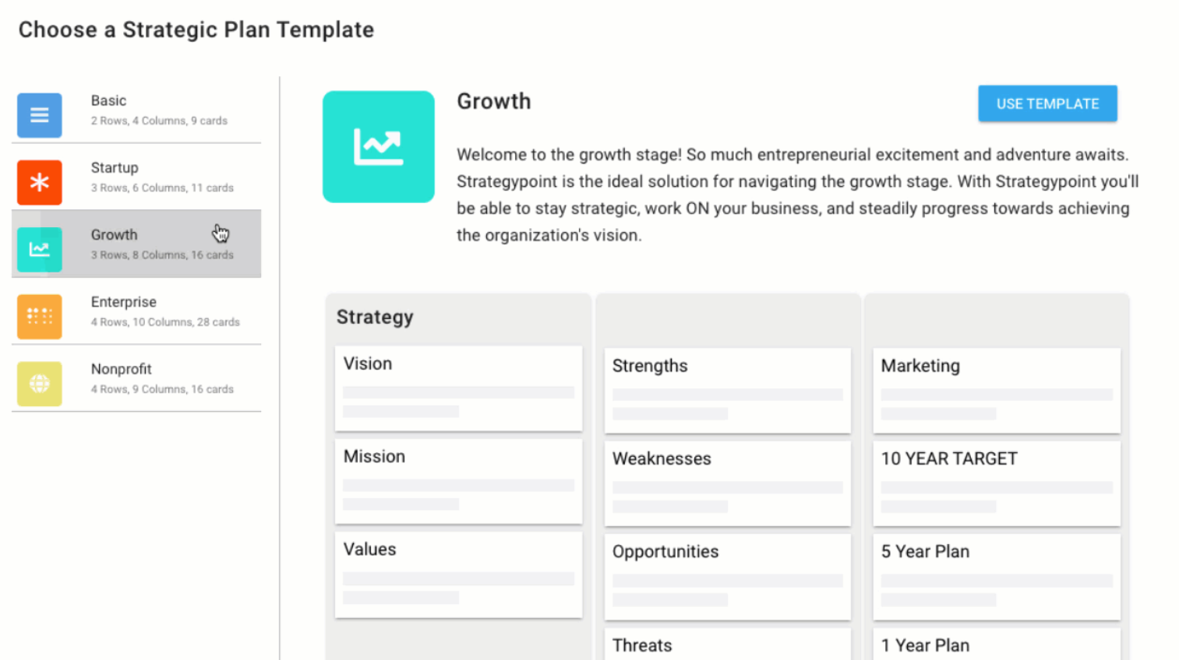Open the Marketing card
This screenshot has width=1179, height=660.
(x=996, y=390)
